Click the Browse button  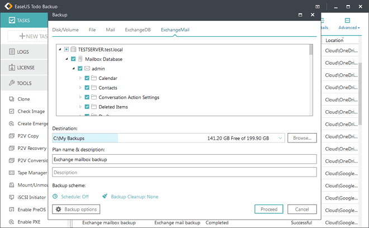pyautogui.click(x=302, y=138)
